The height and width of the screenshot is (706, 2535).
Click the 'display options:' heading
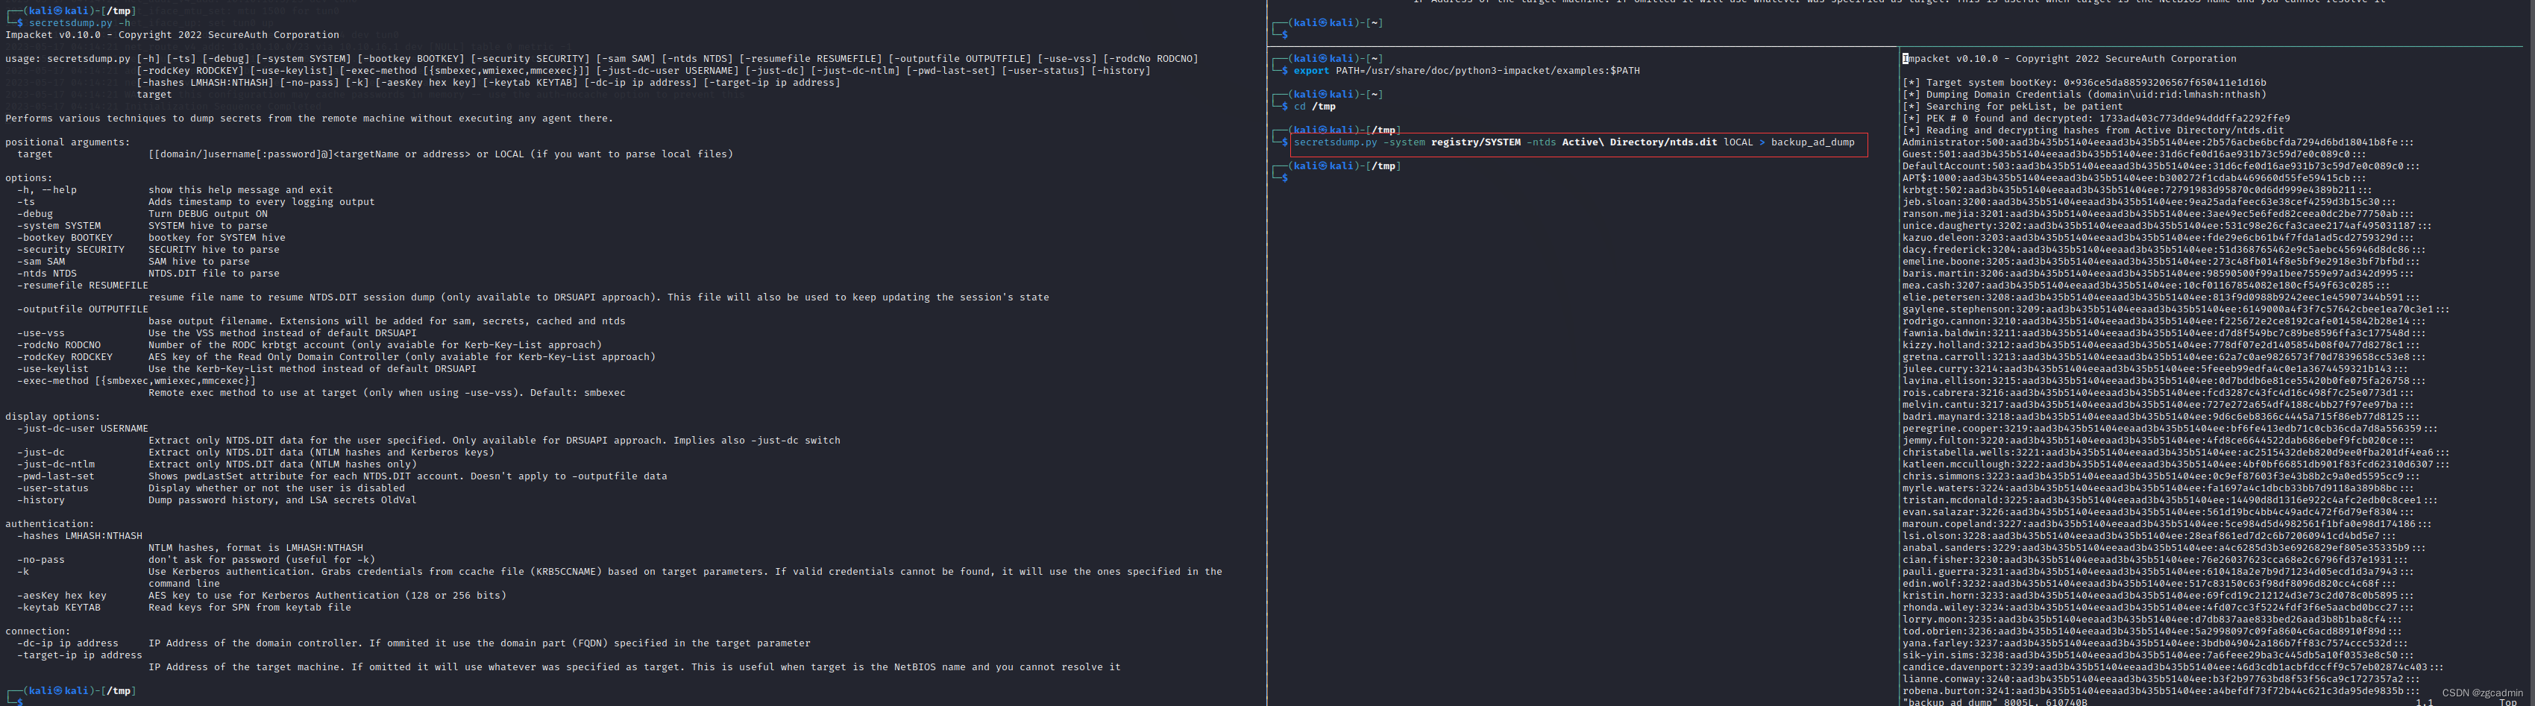click(52, 416)
